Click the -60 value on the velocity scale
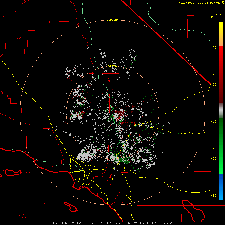The height and width of the screenshot is (225, 225). (x=214, y=168)
